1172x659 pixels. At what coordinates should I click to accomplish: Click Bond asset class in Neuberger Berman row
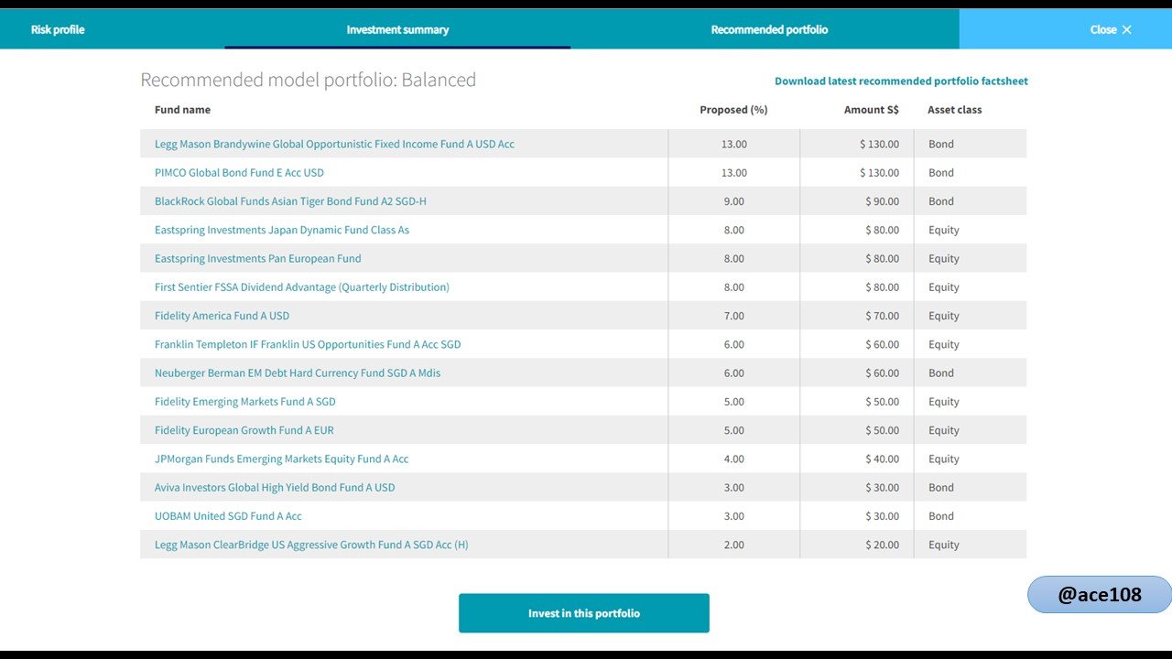tap(940, 373)
